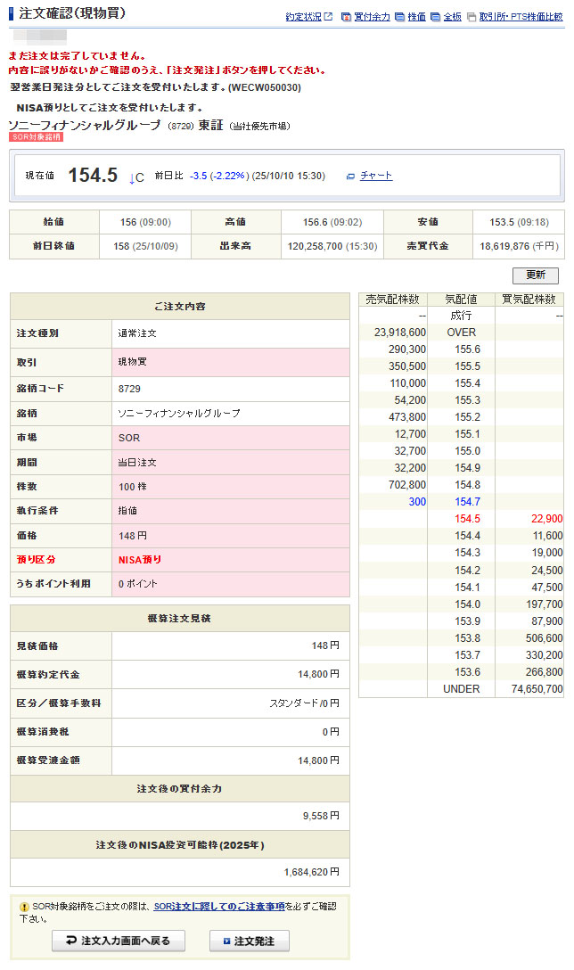Click the 買付余力 icon in header
The image size is (574, 970).
click(x=346, y=17)
